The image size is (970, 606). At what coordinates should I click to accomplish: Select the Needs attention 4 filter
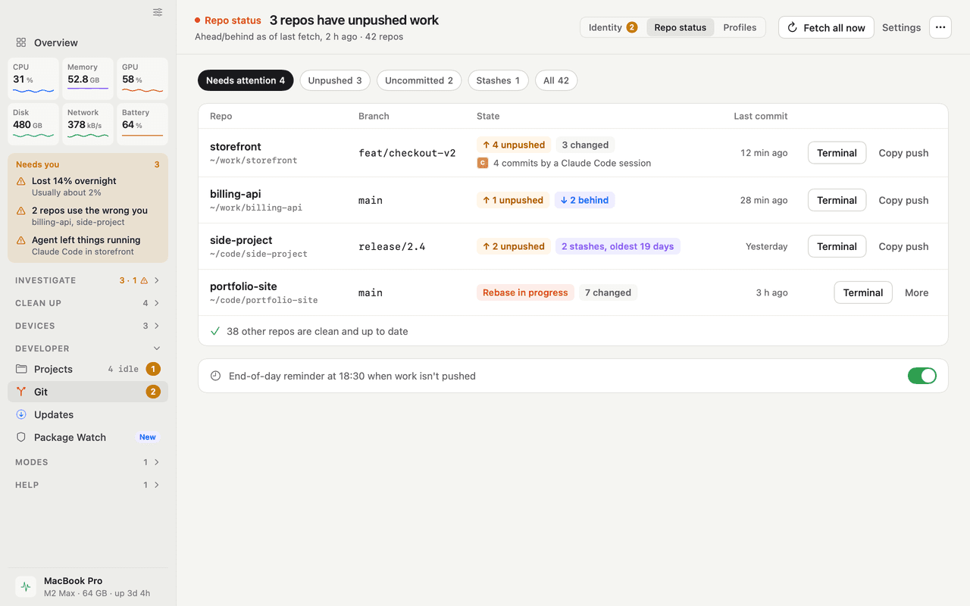click(x=246, y=80)
